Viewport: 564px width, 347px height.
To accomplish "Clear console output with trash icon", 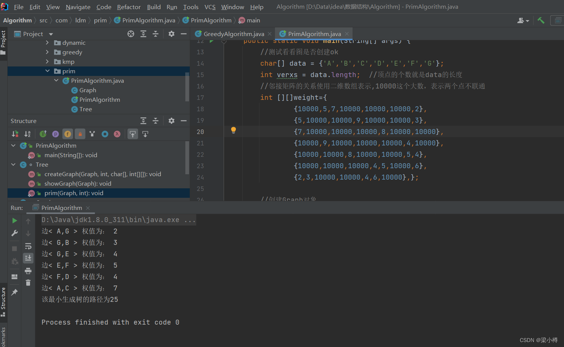I will [28, 282].
